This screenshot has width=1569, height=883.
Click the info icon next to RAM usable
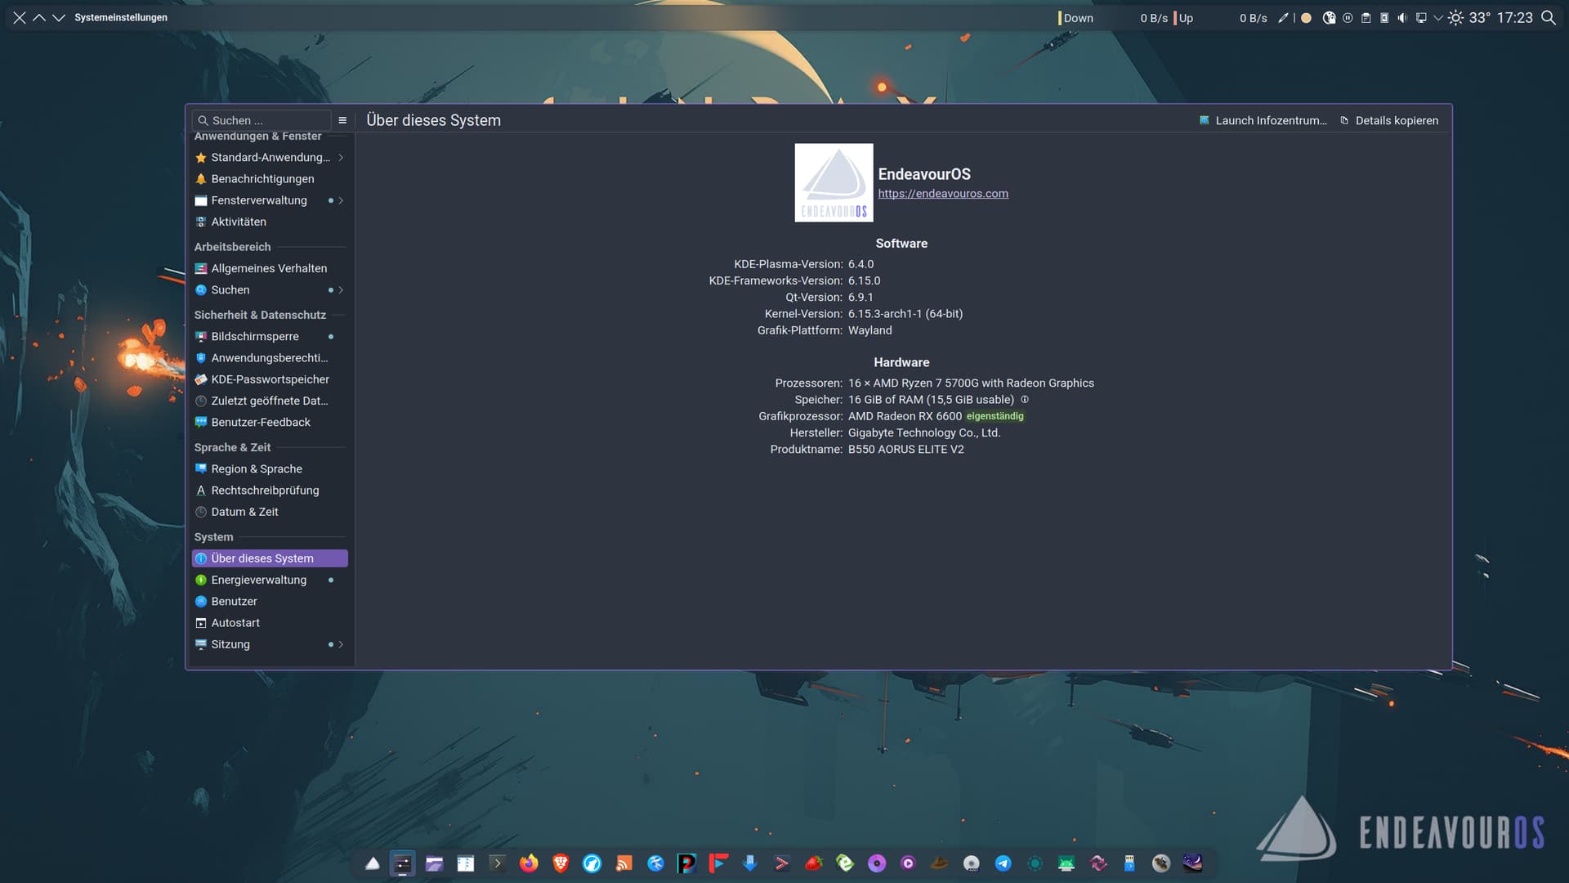1025,400
